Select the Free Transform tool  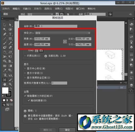[x=10, y=56]
